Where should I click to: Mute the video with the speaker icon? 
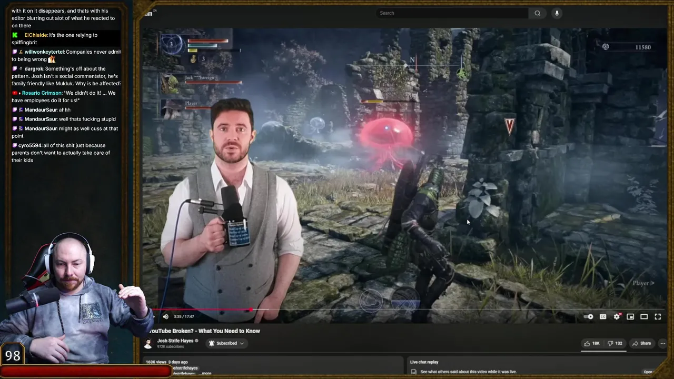(x=165, y=316)
